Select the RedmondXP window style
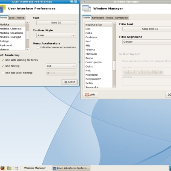Screen dimensions: 171x171 click(x=98, y=79)
